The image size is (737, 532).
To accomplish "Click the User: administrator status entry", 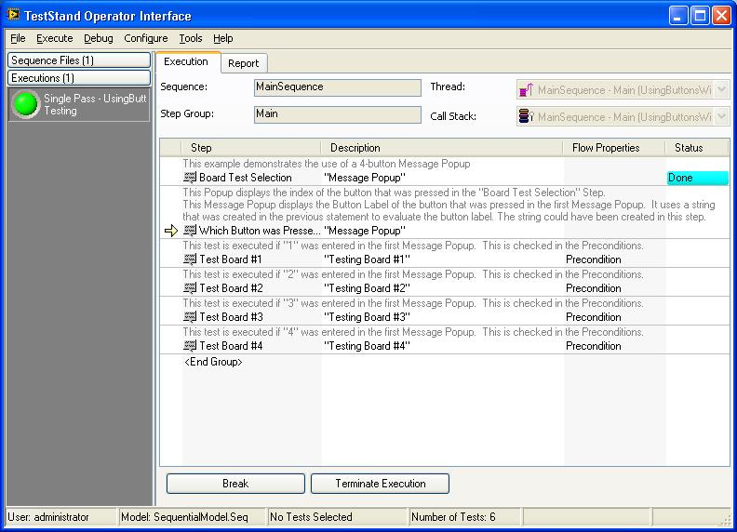I will point(61,517).
